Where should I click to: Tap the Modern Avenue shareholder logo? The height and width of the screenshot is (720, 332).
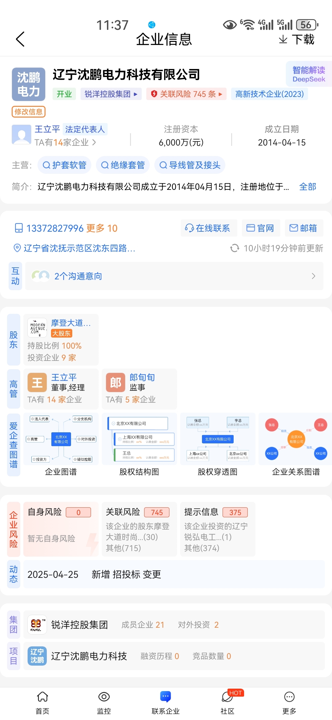(37, 328)
